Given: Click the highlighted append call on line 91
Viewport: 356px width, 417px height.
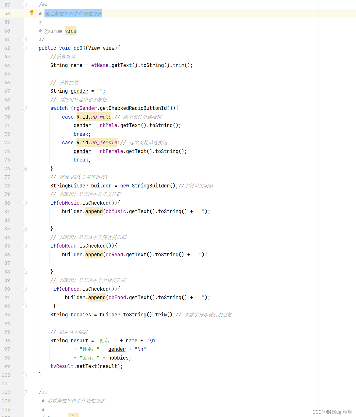Looking at the screenshot, I should (x=97, y=297).
